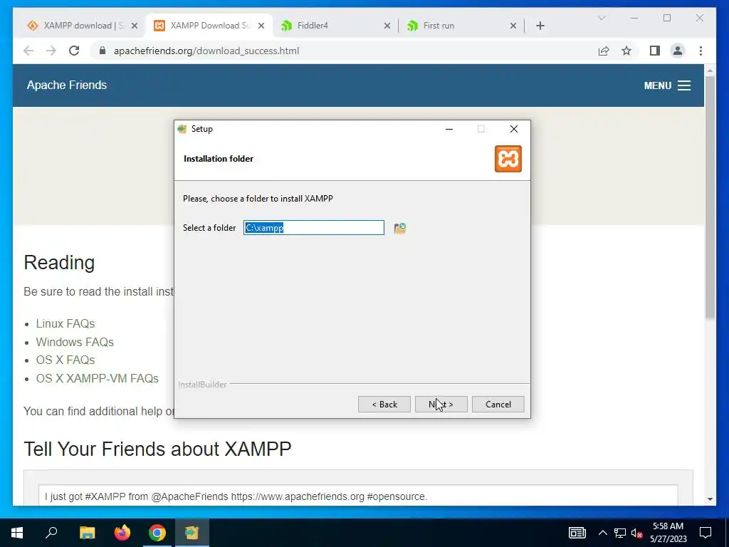This screenshot has width=729, height=547.
Task: Click the Select a folder input field
Action: (x=314, y=227)
